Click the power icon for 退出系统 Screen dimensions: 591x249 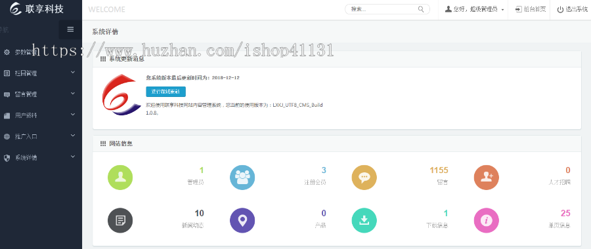(x=561, y=10)
